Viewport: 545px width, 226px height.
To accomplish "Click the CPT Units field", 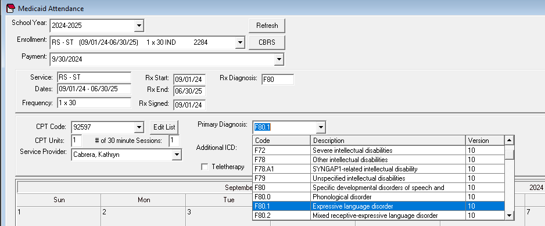I will point(77,141).
